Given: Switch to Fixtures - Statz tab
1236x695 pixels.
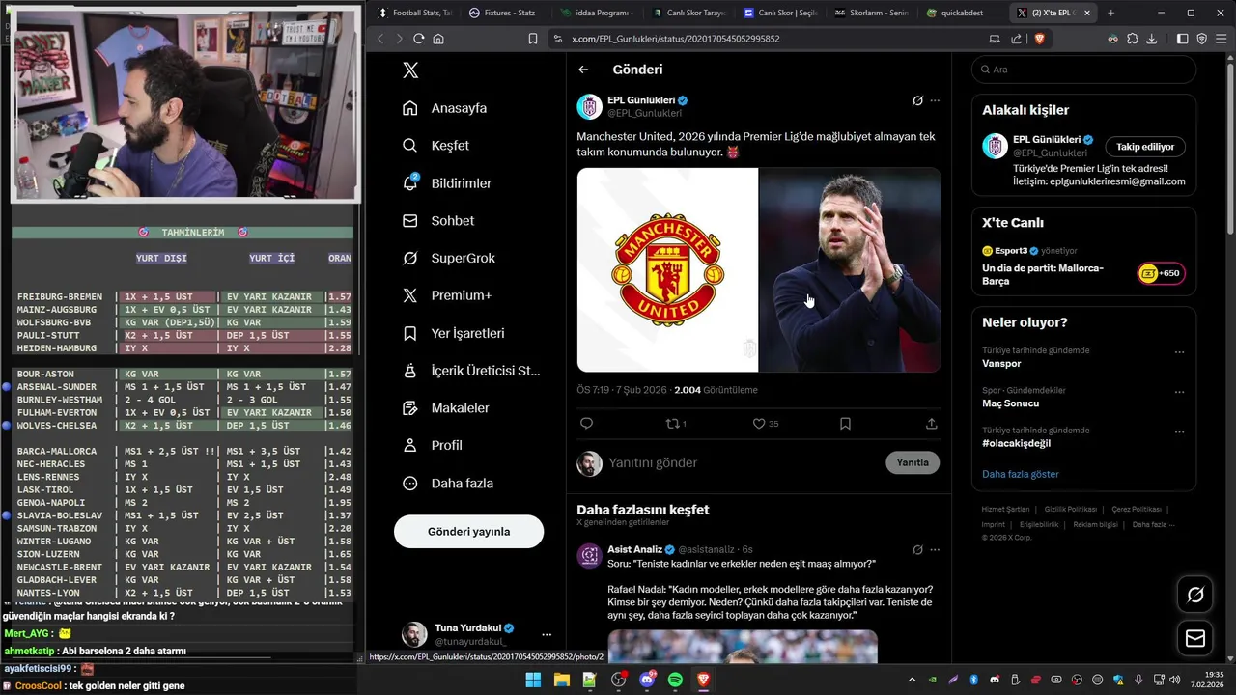Looking at the screenshot, I should click(503, 13).
